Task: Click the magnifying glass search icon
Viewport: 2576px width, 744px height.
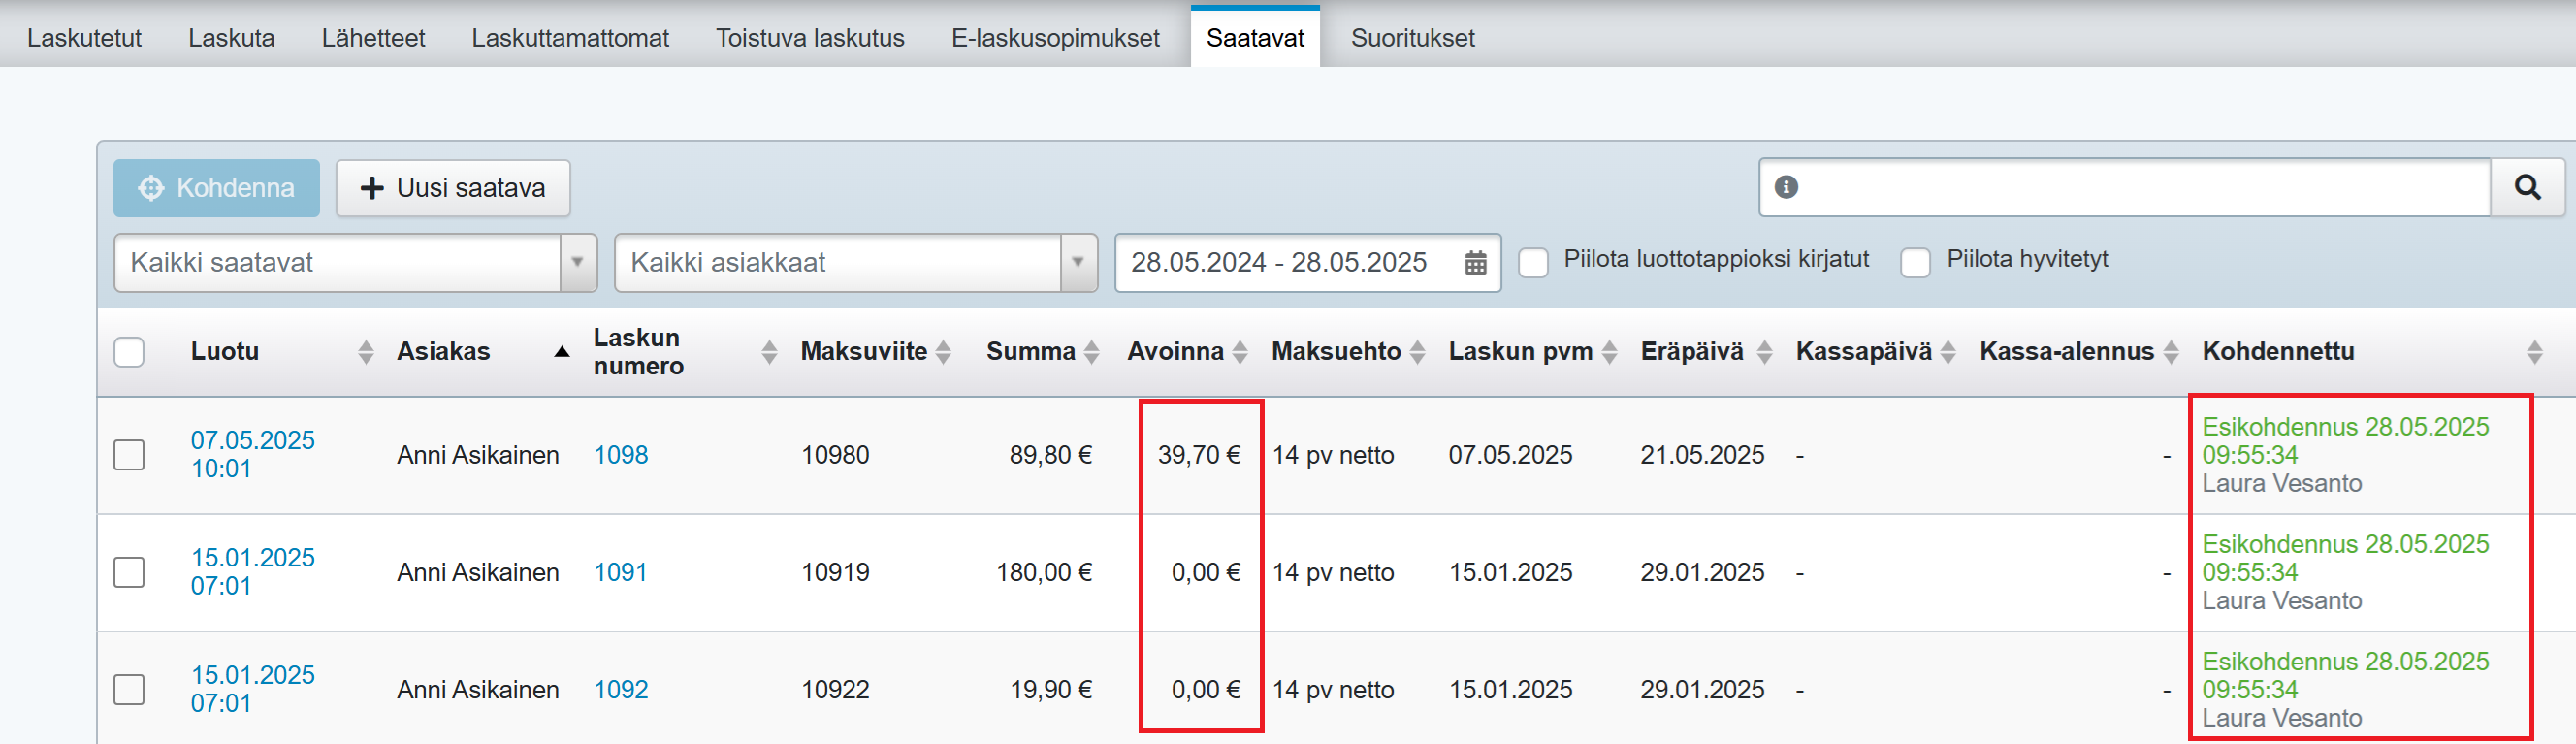Action: tap(2526, 187)
